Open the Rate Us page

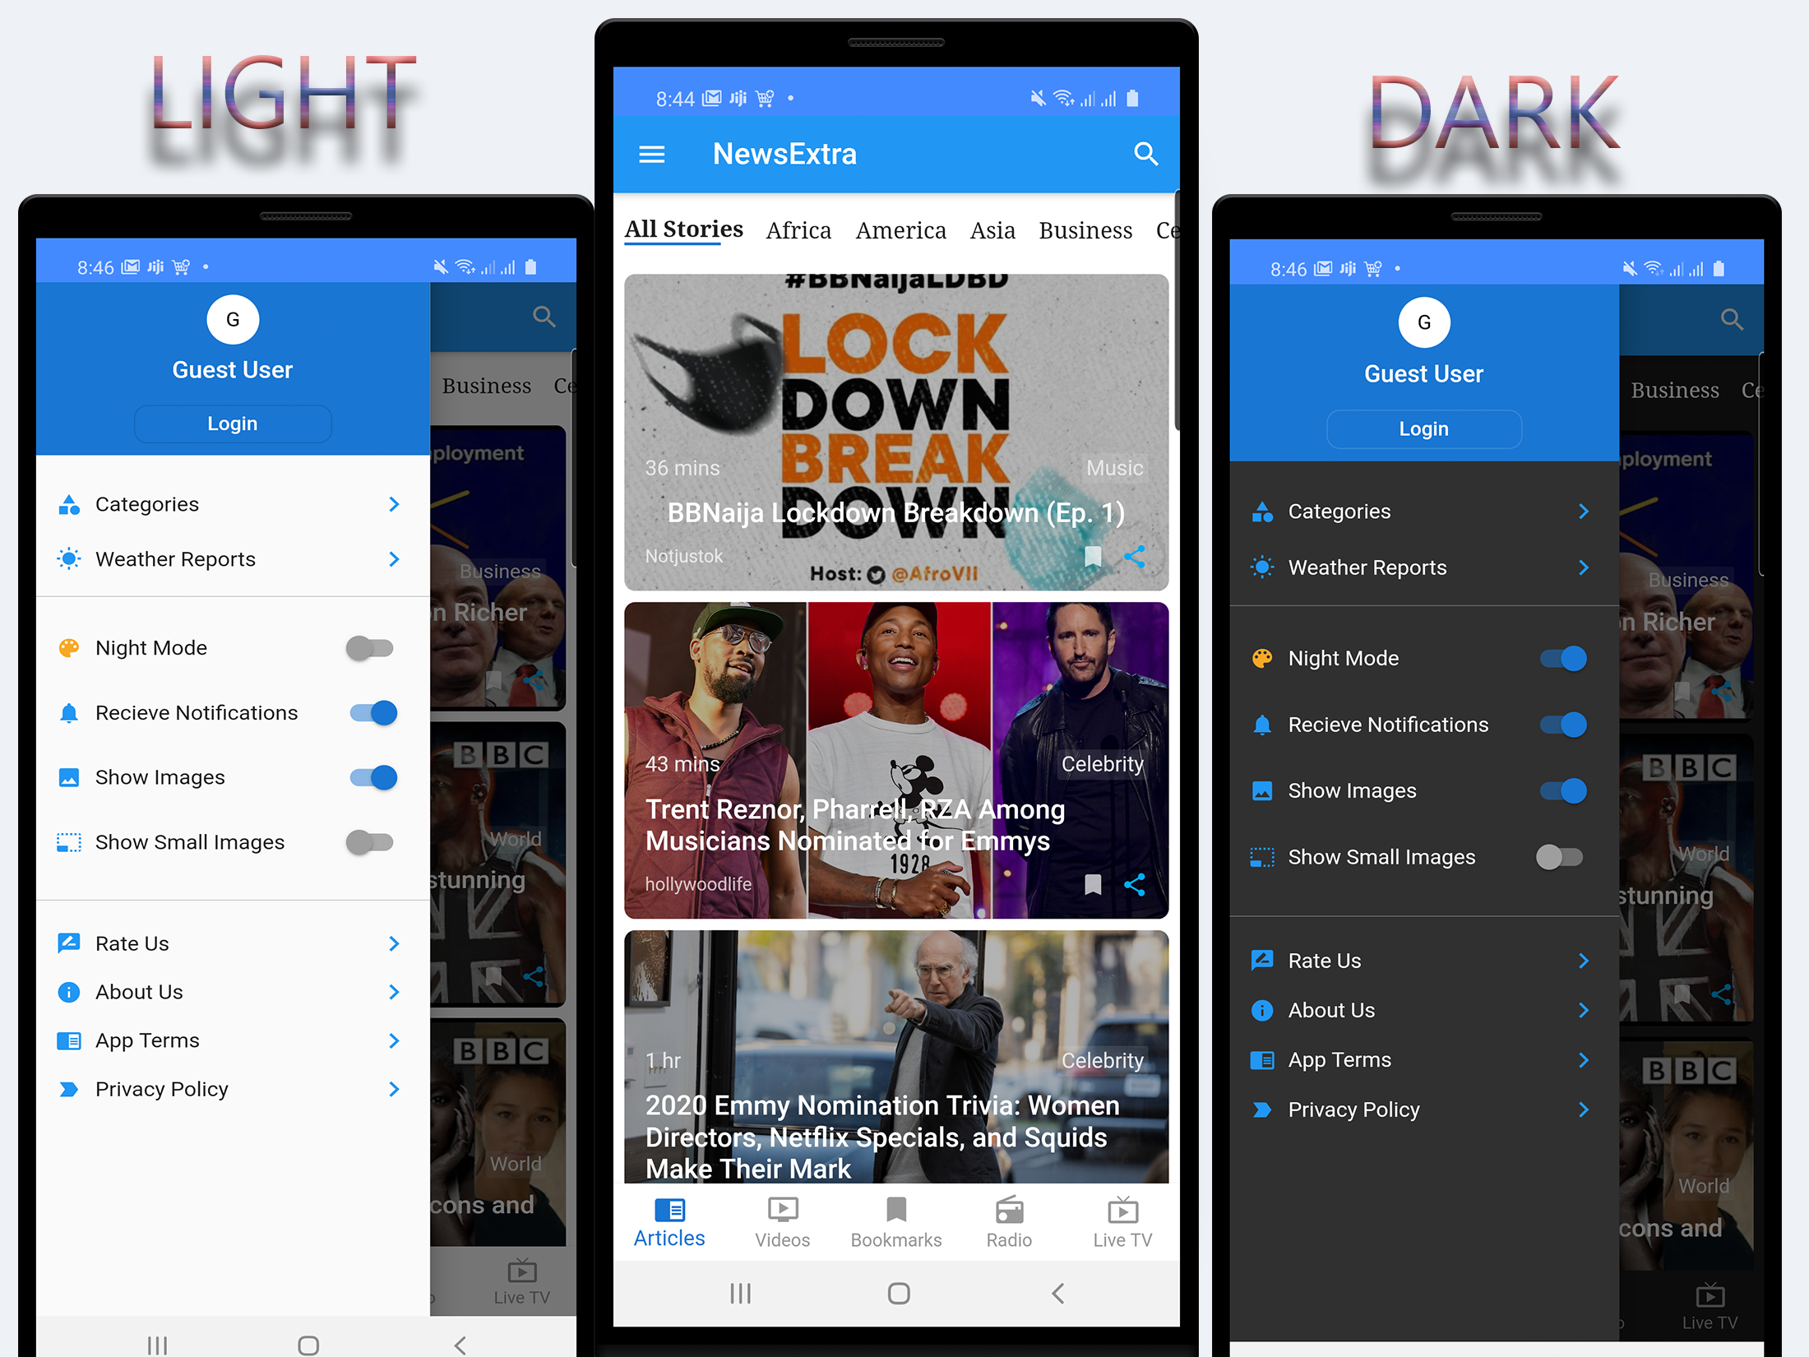pos(232,942)
